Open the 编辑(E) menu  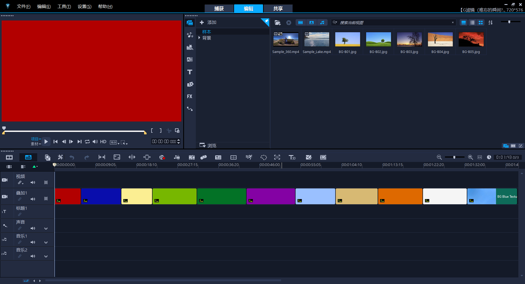pyautogui.click(x=44, y=7)
